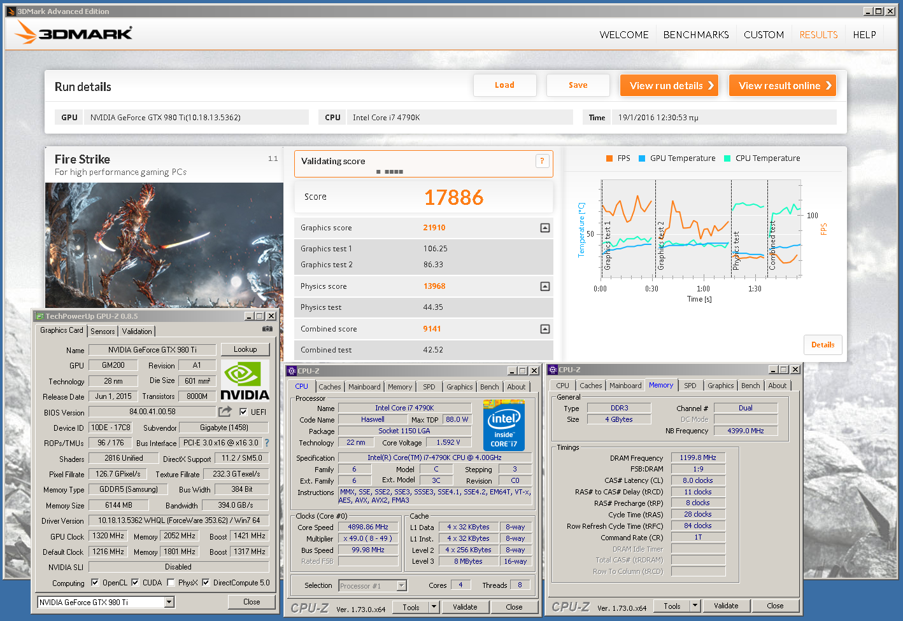Click the Load button
Viewport: 903px width, 621px height.
point(505,85)
